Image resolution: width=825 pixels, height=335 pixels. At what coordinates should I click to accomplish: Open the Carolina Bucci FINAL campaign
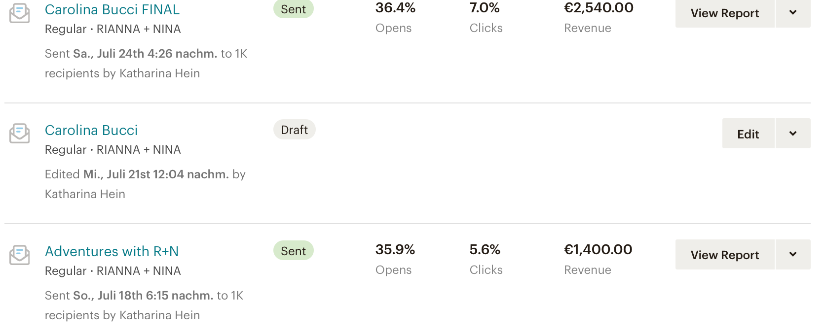(112, 9)
